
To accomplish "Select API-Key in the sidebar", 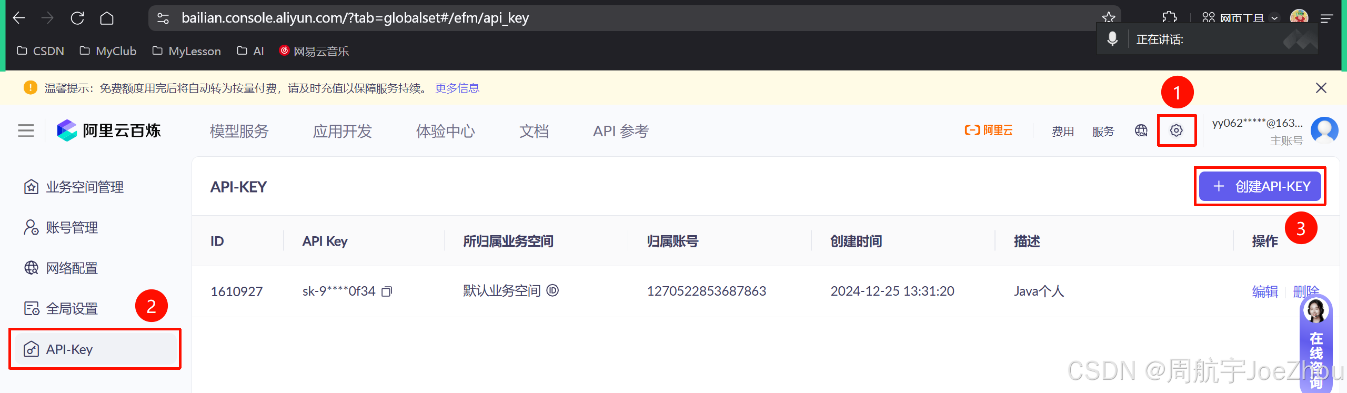I will 95,349.
